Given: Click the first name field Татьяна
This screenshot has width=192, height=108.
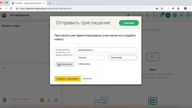Looking at the screenshot, I should [x=90, y=58].
